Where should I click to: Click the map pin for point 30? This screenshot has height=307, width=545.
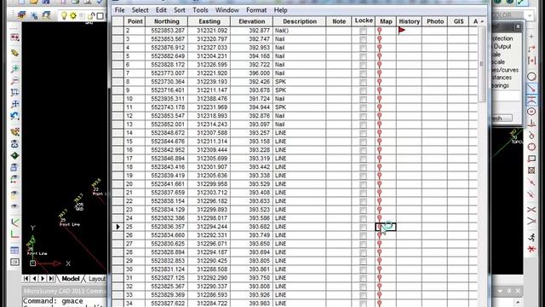point(380,269)
